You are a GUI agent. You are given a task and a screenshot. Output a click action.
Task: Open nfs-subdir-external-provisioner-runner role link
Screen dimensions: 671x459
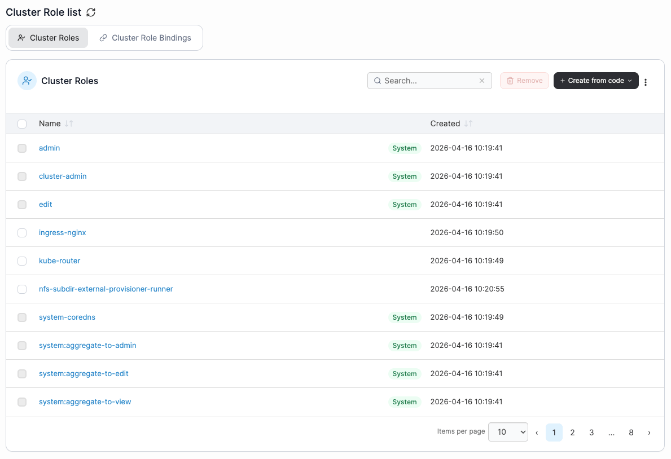pyautogui.click(x=106, y=289)
